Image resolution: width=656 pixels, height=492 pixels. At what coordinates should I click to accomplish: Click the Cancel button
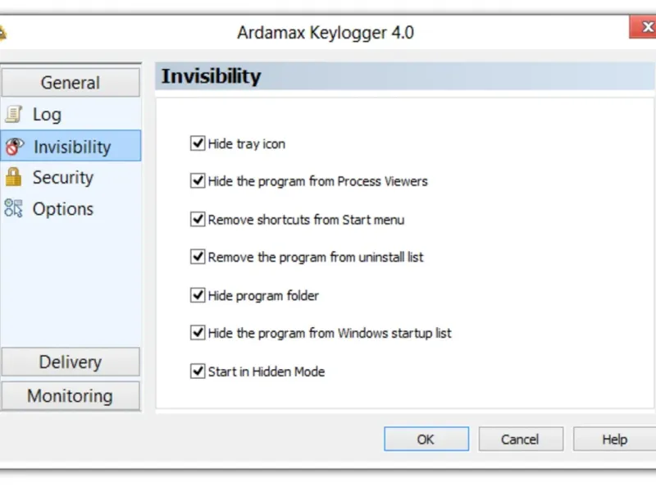click(x=521, y=439)
